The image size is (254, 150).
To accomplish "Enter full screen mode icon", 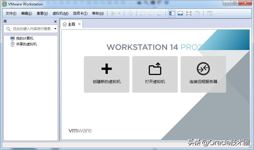I will 189,13.
